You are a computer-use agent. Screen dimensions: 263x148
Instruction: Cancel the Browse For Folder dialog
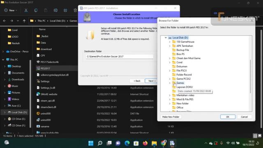coord(244,117)
